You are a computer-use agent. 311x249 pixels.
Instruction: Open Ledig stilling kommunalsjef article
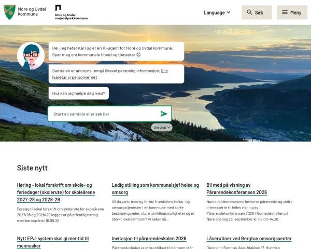[x=155, y=189]
